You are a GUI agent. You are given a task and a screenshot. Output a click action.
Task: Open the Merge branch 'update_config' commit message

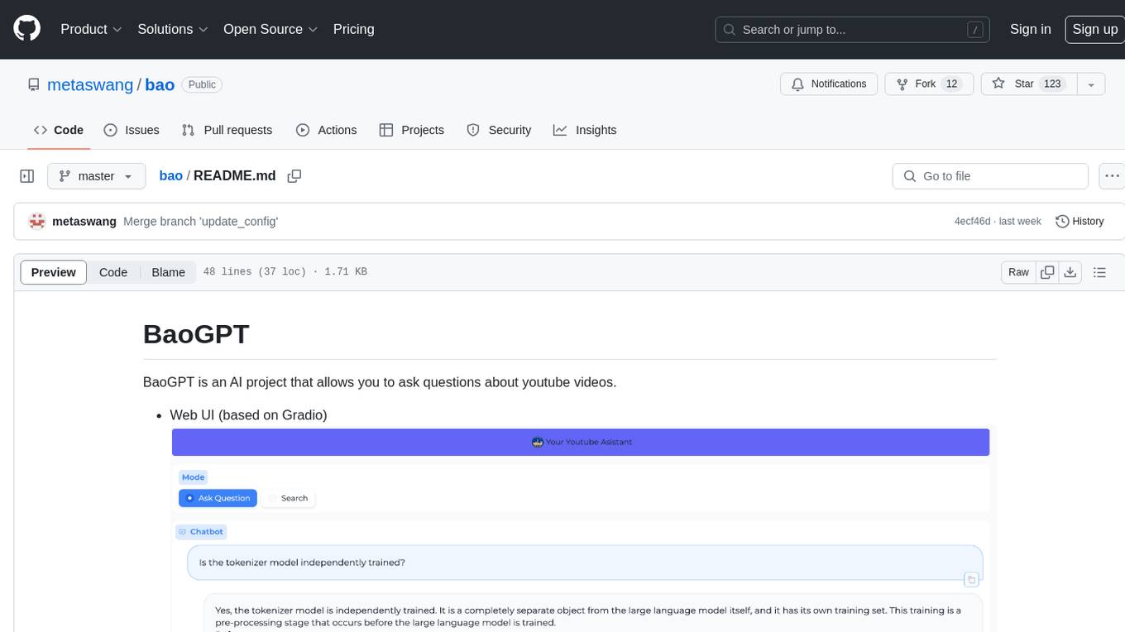coord(200,222)
